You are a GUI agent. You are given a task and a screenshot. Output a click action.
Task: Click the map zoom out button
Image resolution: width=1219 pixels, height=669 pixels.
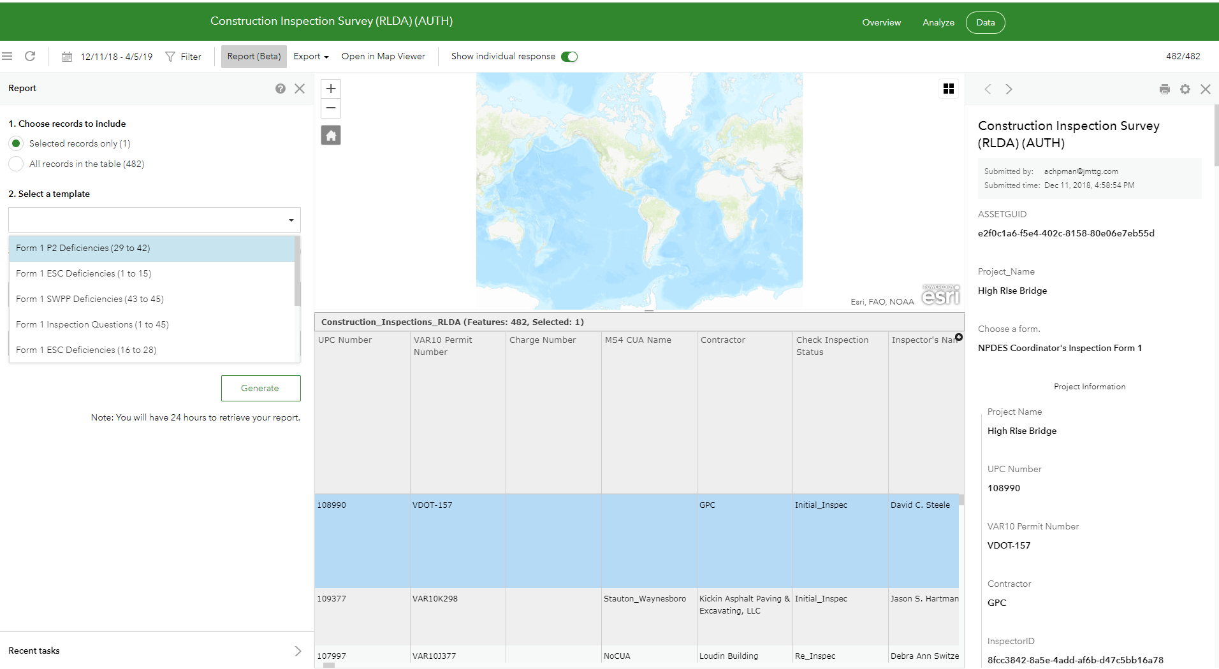click(x=330, y=108)
